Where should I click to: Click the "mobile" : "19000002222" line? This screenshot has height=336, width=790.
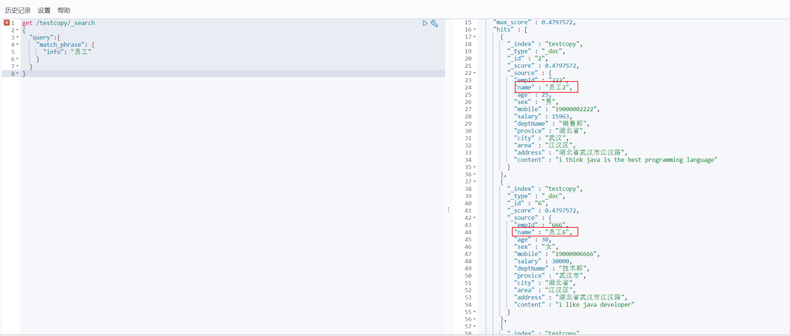pyautogui.click(x=557, y=109)
